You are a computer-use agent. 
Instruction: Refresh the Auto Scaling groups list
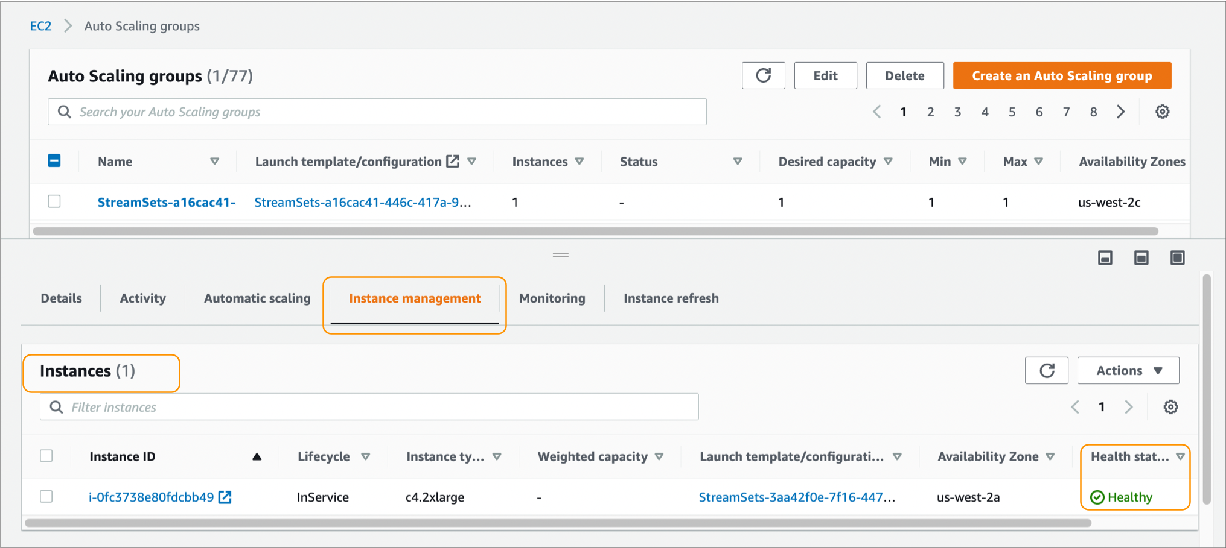763,75
